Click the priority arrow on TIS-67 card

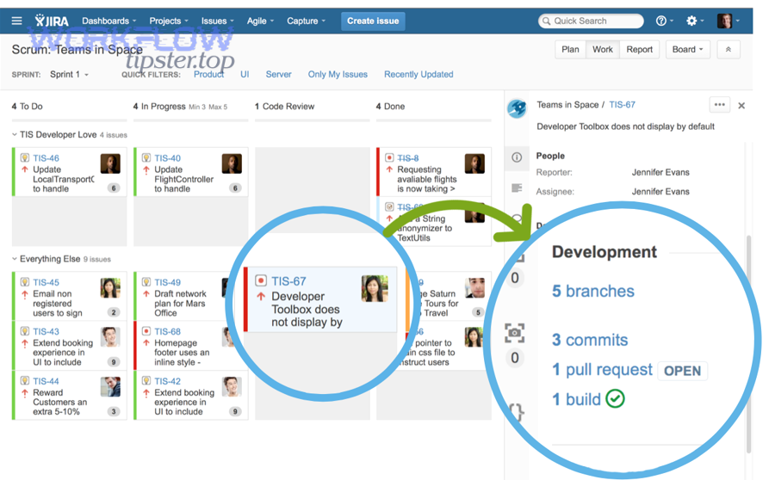[x=260, y=296]
